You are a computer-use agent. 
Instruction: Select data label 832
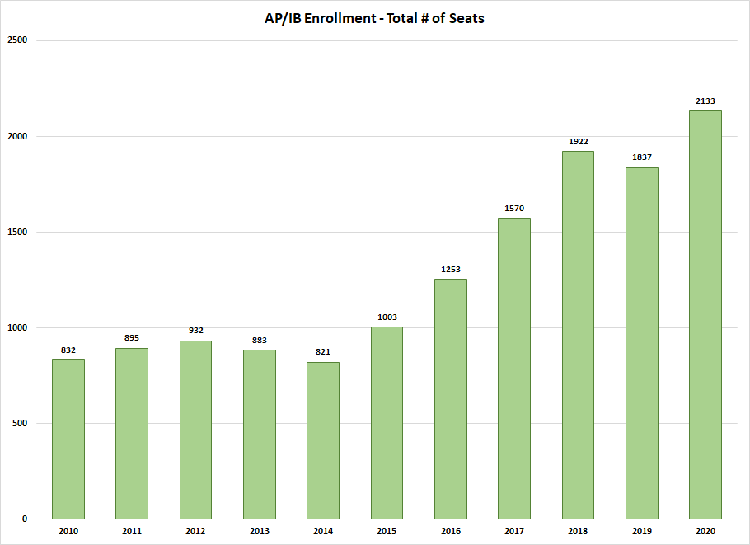pyautogui.click(x=68, y=350)
